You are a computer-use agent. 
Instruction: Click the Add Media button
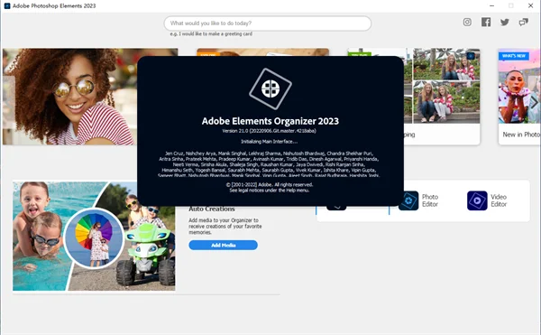point(224,246)
